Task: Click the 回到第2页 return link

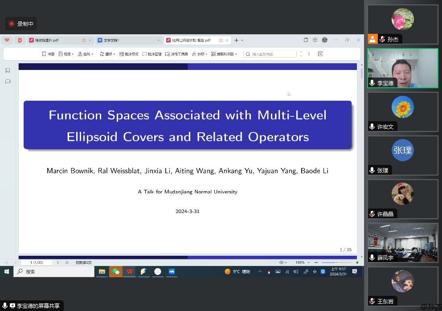Action: pyautogui.click(x=83, y=262)
